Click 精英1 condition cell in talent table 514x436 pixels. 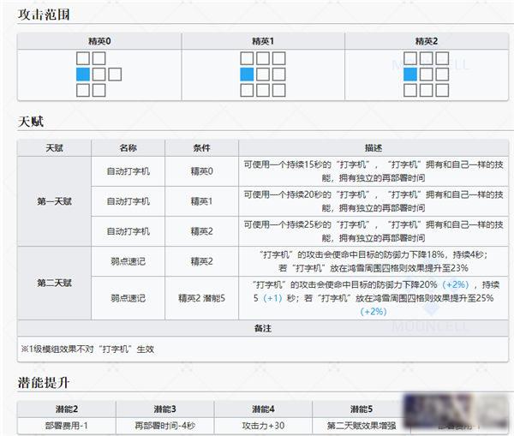click(x=201, y=201)
